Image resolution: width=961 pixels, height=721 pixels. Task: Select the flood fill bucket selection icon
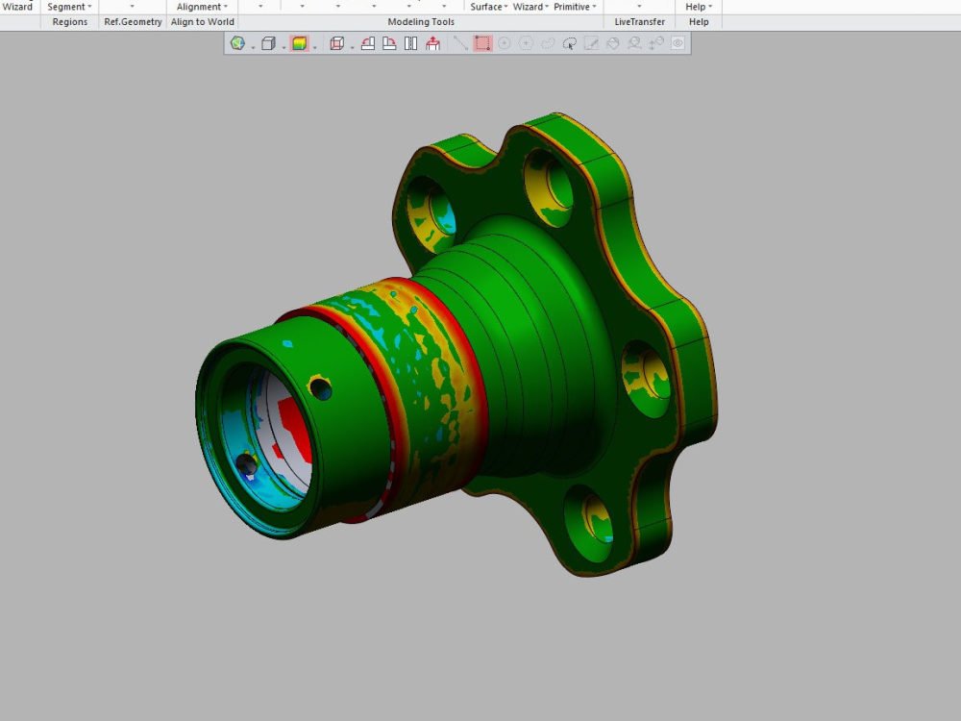click(613, 43)
